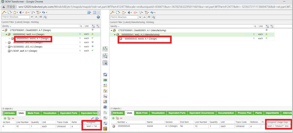Collapse the 0000000542, test5 node

6,34
